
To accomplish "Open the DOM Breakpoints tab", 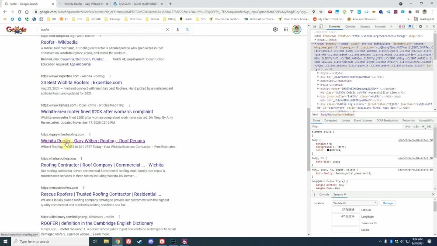I will (387, 120).
